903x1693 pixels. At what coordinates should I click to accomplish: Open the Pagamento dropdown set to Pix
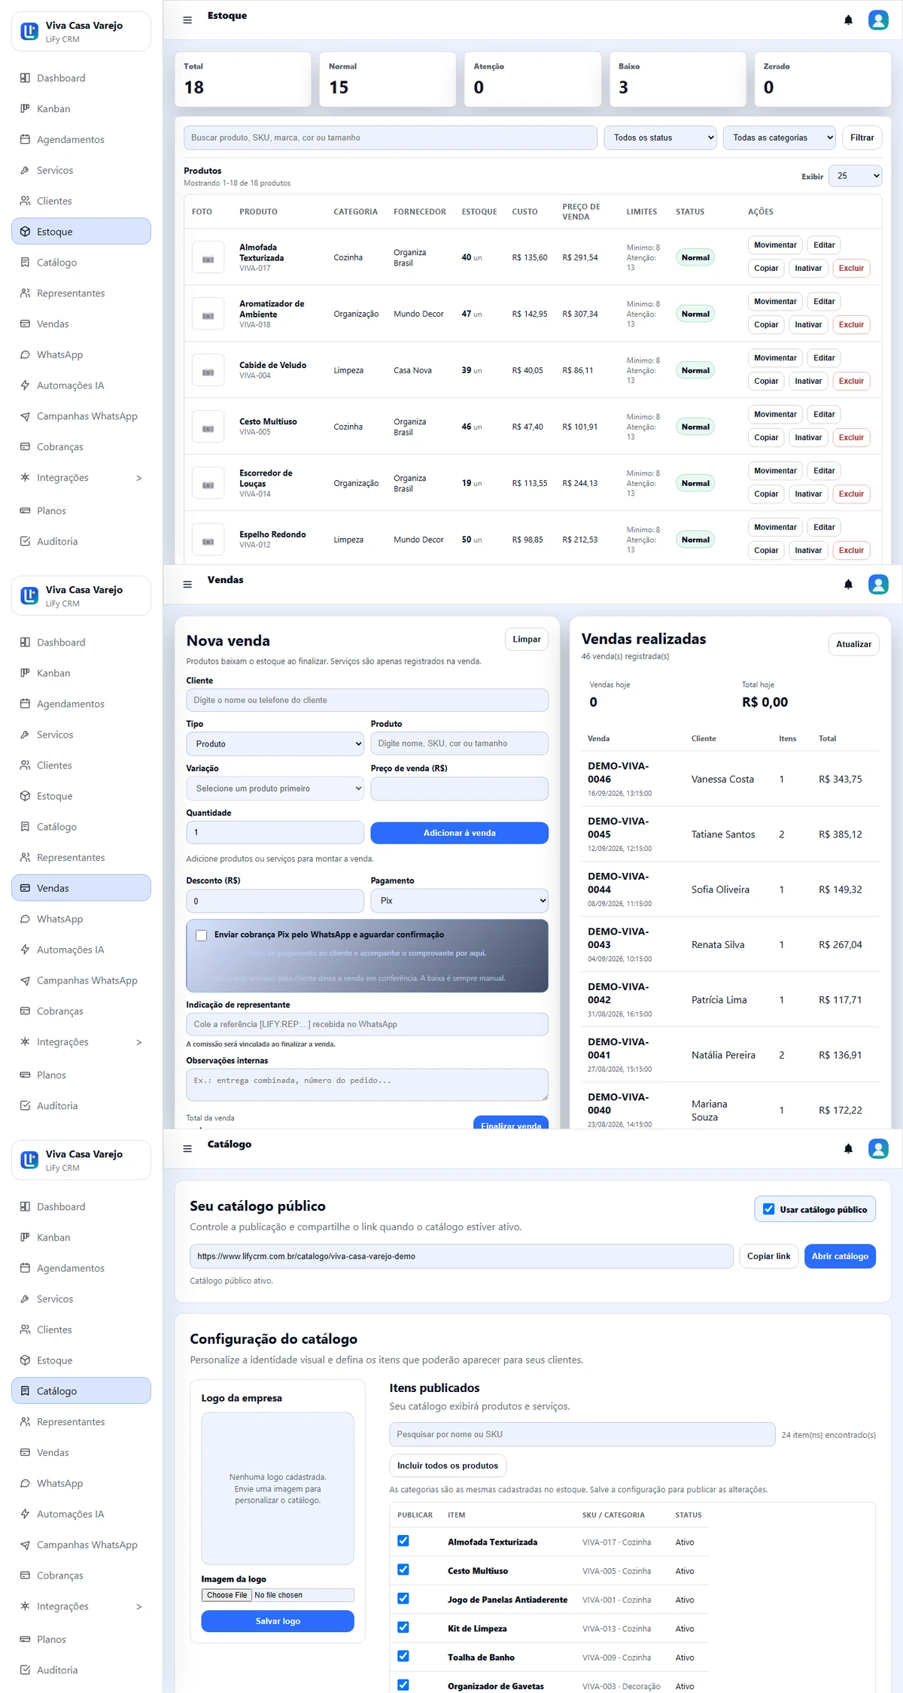point(459,901)
